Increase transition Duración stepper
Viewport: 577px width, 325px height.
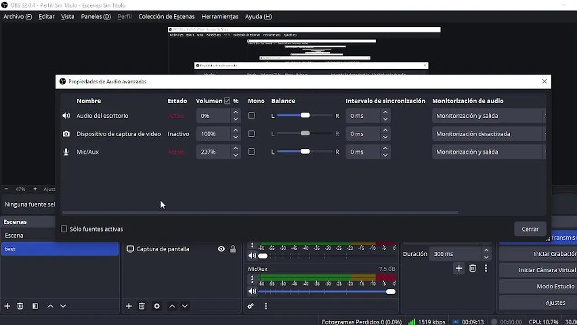486,251
